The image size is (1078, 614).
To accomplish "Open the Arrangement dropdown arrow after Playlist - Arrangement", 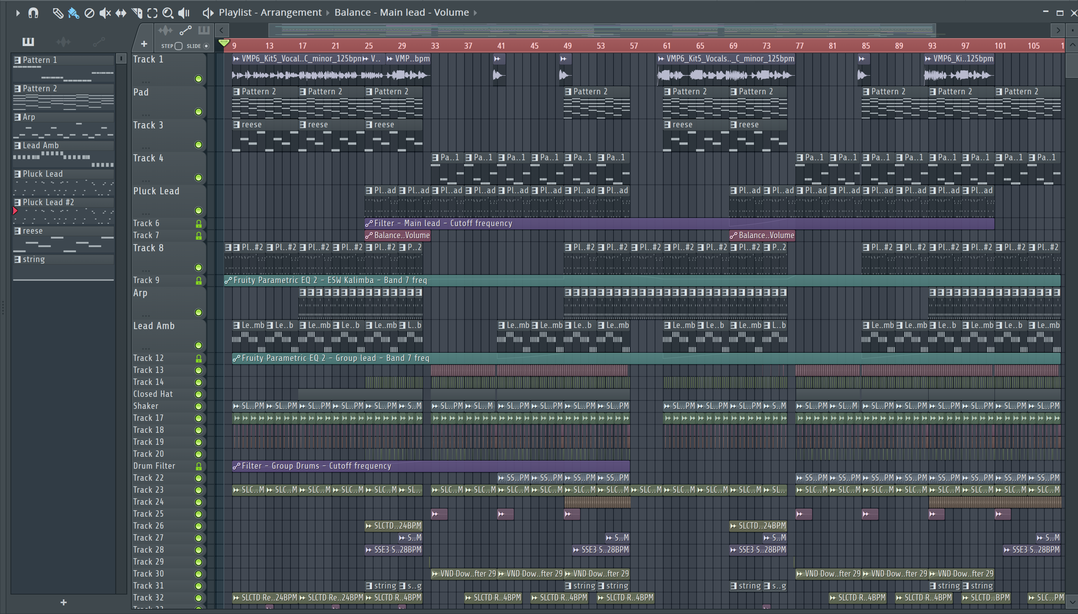I will pyautogui.click(x=328, y=13).
